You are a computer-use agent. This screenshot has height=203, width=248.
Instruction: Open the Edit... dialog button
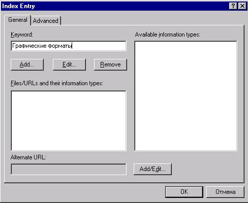pos(69,64)
